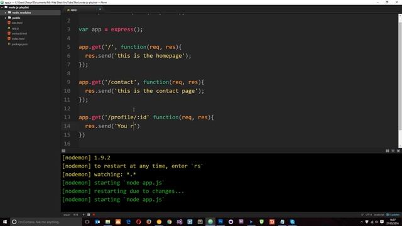Click line number 9 in the gutter
Viewport: 402px width, 226px height.
point(68,82)
